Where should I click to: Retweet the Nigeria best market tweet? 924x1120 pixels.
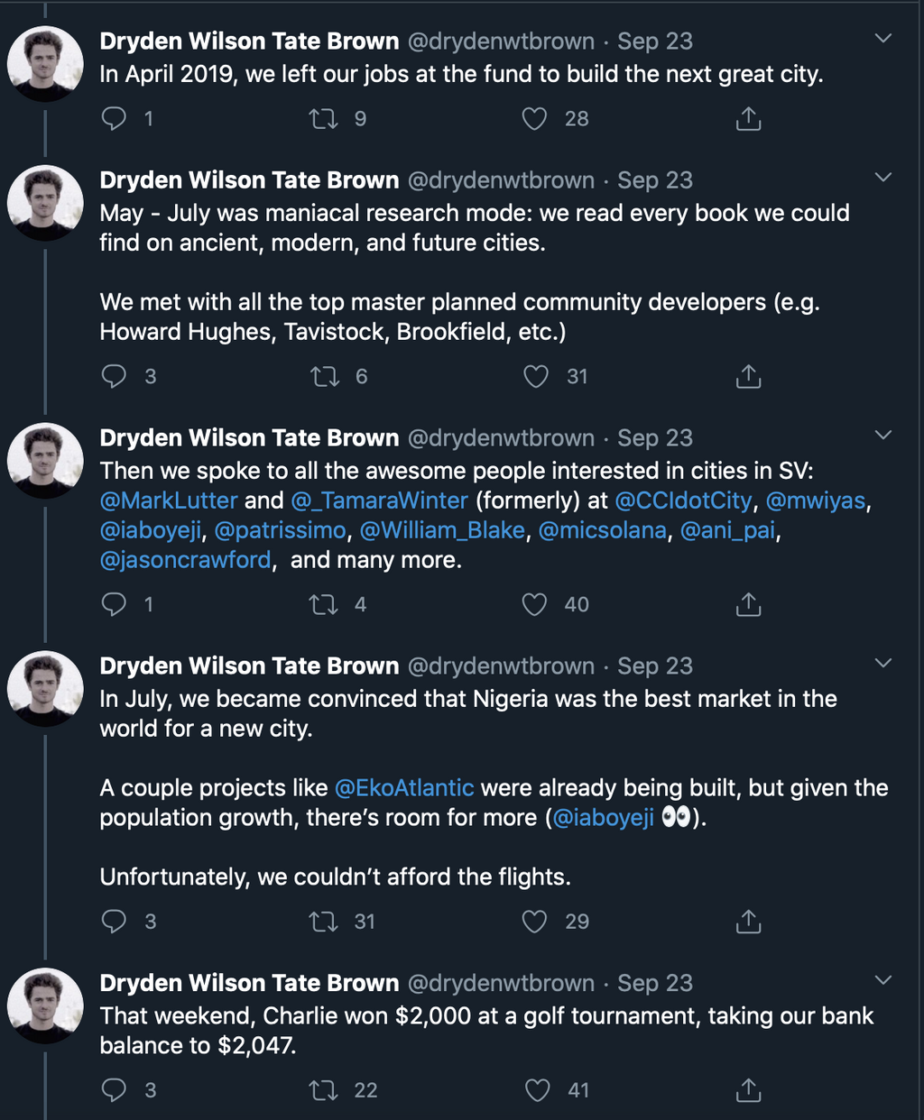[x=323, y=921]
